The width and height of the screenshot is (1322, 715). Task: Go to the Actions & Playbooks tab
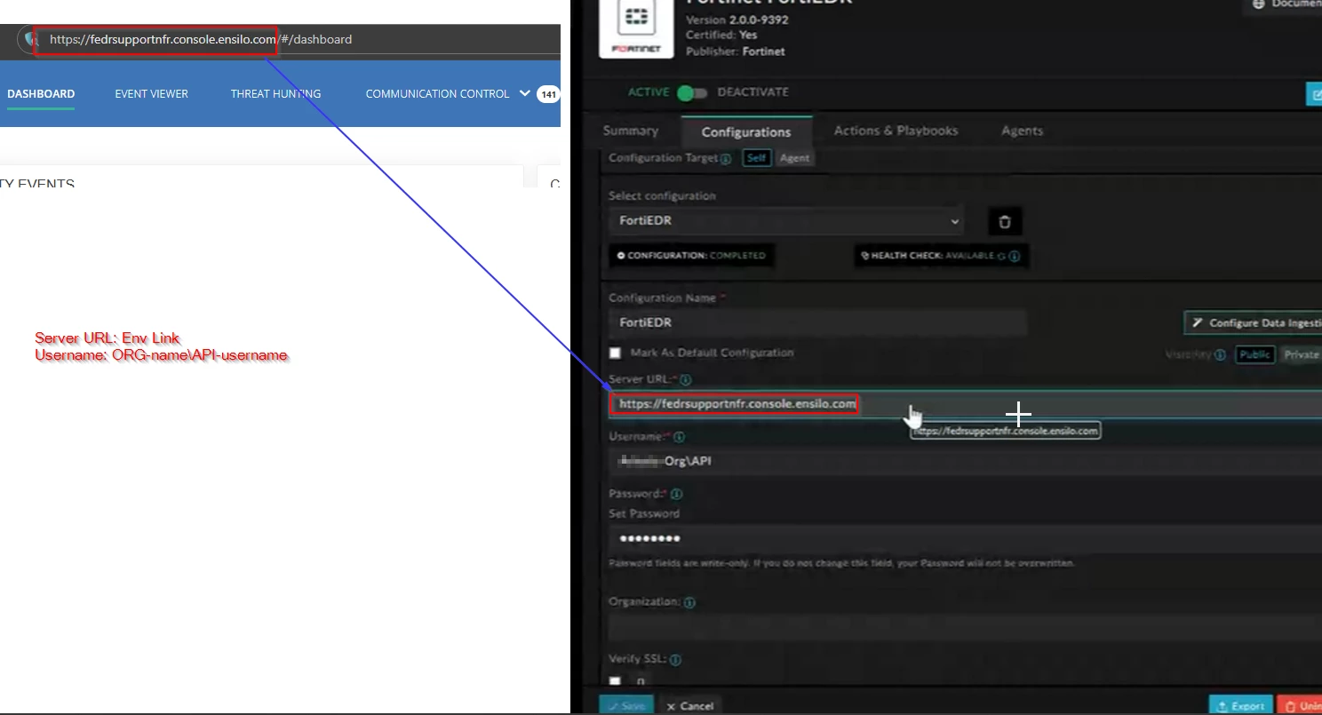(x=896, y=131)
